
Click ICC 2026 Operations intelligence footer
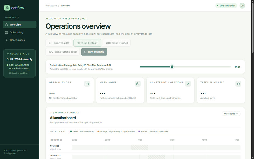point(15,152)
